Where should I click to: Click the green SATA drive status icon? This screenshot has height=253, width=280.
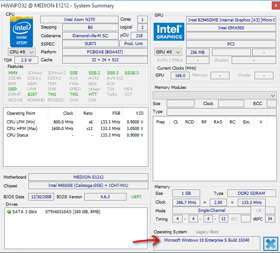[x=9, y=212]
